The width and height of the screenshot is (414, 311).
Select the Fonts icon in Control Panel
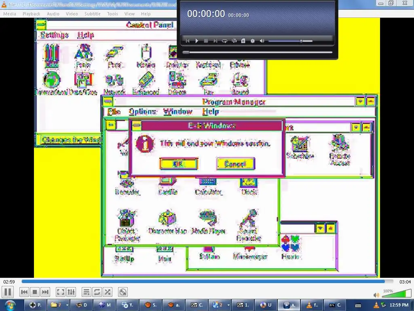[x=83, y=56]
